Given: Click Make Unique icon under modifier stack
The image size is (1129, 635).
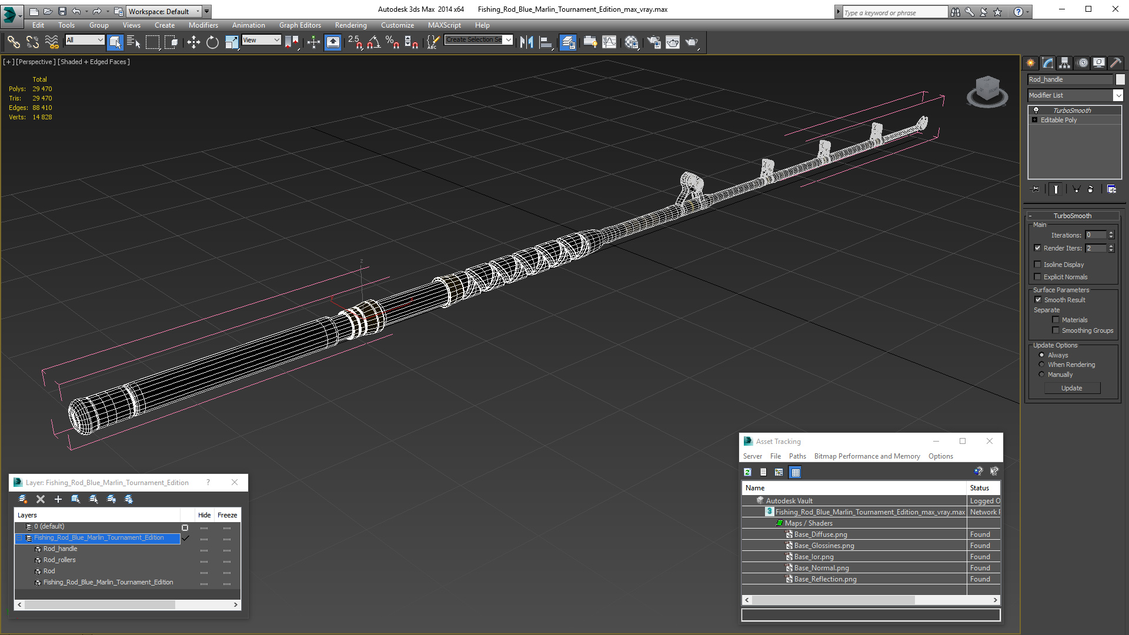Looking at the screenshot, I should (1076, 189).
